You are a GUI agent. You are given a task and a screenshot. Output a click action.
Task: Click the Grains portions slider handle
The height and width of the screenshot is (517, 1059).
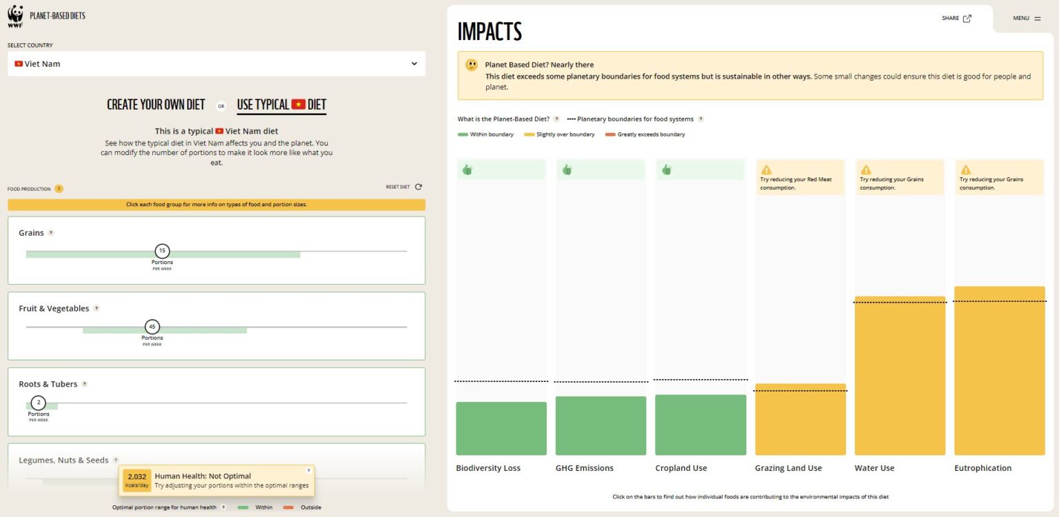point(162,251)
